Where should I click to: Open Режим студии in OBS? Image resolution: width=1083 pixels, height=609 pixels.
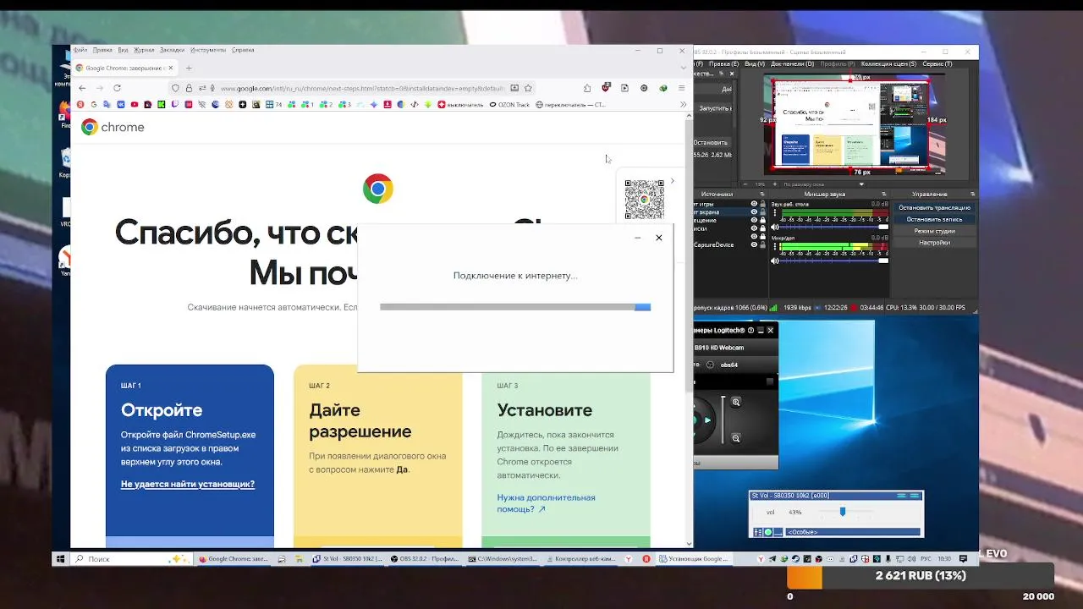(934, 231)
